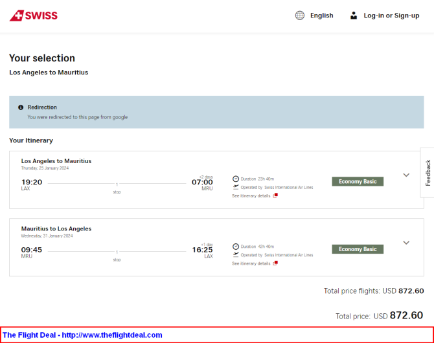Open the English language selector
This screenshot has height=343, width=434.
pos(322,16)
